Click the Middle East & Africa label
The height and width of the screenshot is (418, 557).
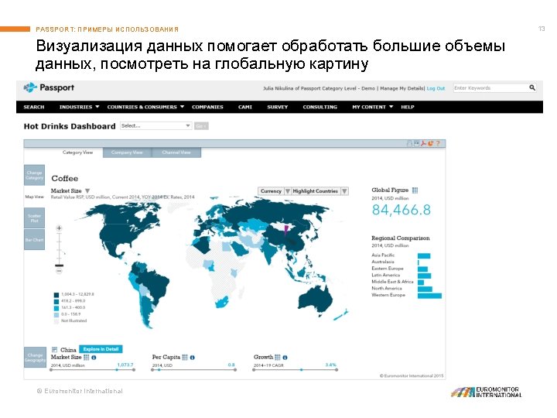[392, 282]
